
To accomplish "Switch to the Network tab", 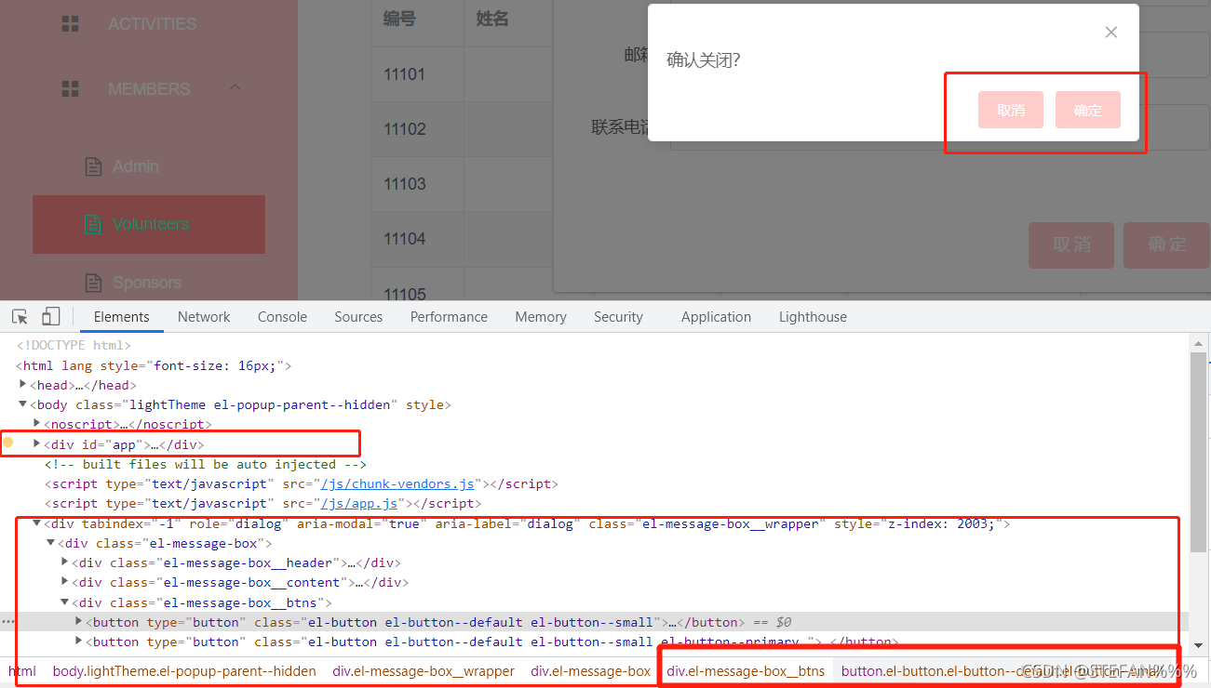I will click(x=204, y=317).
